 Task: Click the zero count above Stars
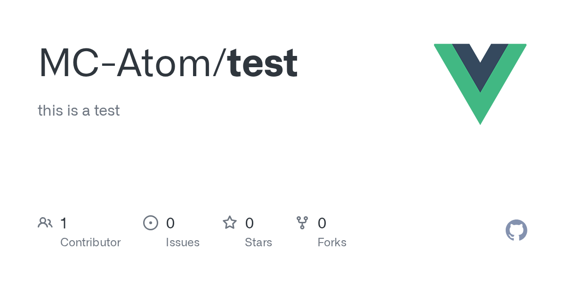point(250,223)
